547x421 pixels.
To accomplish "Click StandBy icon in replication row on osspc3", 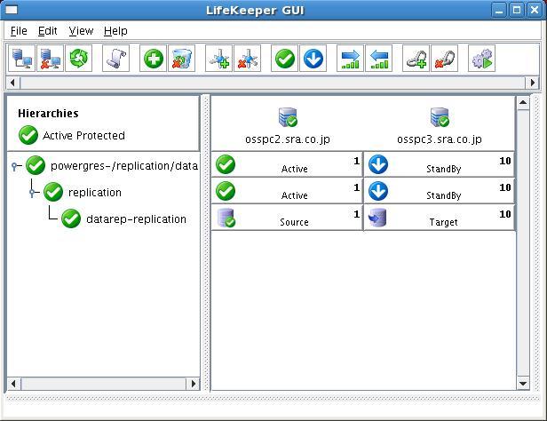I will point(378,191).
